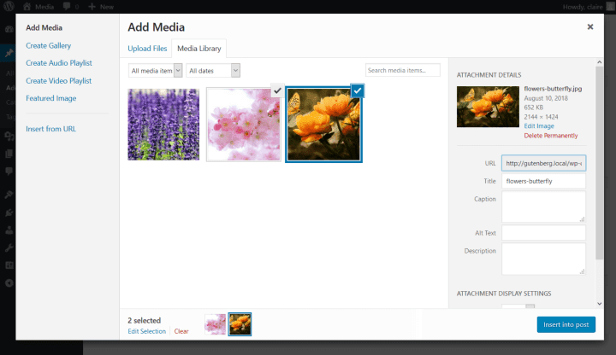616x355 pixels.
Task: Open the comments bubble icon in admin bar
Action: point(67,6)
